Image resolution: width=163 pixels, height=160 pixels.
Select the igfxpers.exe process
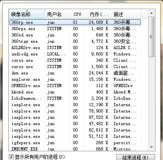tap(75, 143)
